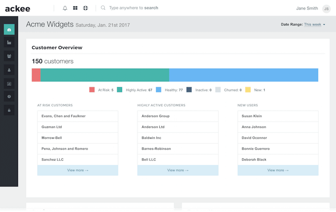View more New Users
Screen dimensions: 336x212
point(278,170)
